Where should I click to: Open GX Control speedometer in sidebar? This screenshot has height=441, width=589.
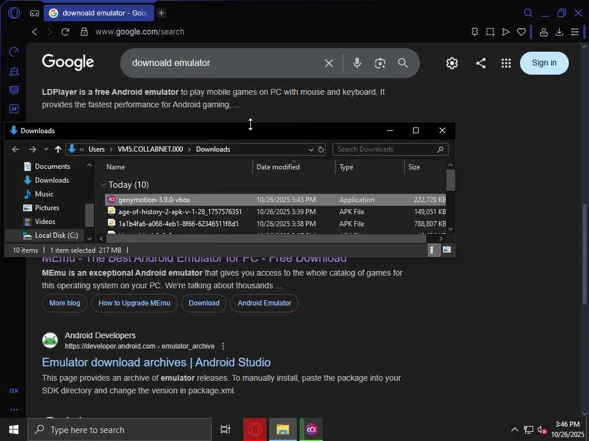pyautogui.click(x=14, y=52)
